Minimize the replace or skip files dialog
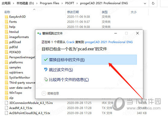This screenshot has width=168, height=117. click(x=116, y=33)
